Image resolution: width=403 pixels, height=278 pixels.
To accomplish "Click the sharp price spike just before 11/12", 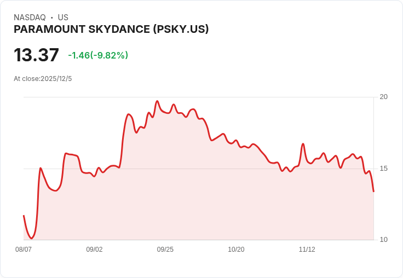I will click(303, 144).
